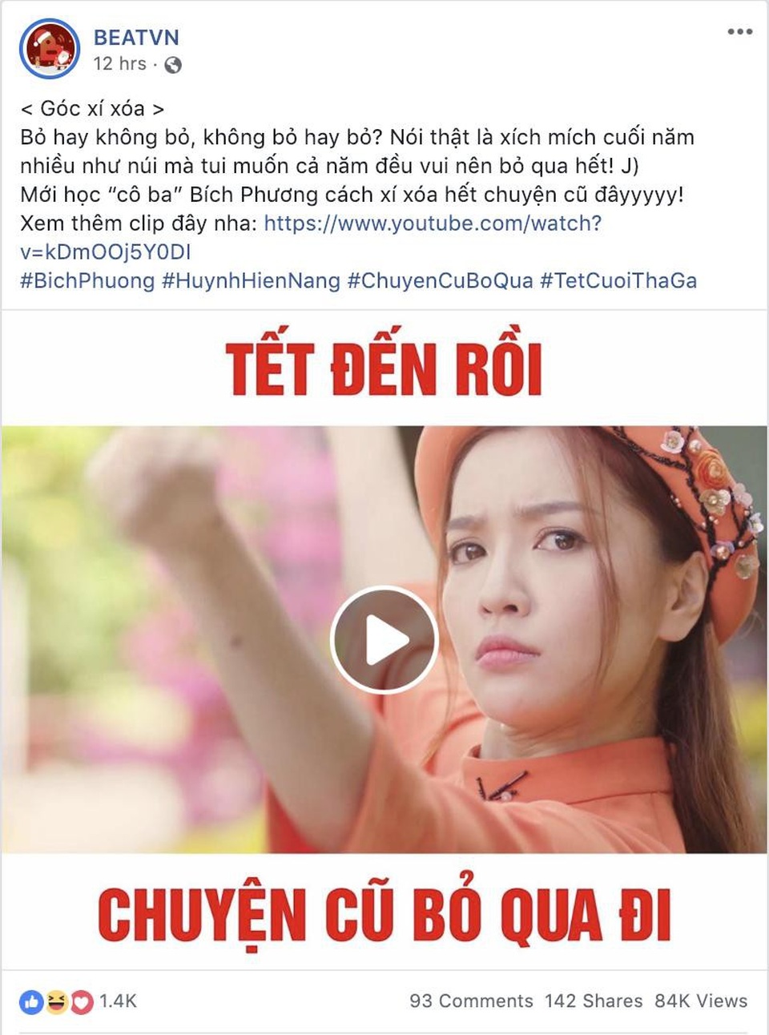
Task: Open the #TetCuoiThaGa hashtag
Action: [x=618, y=280]
